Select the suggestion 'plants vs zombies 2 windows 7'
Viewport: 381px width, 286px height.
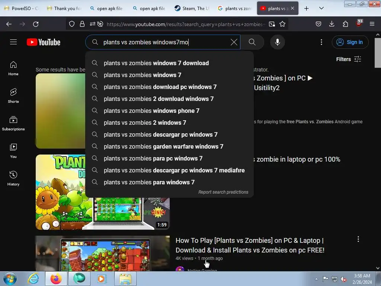point(169,123)
